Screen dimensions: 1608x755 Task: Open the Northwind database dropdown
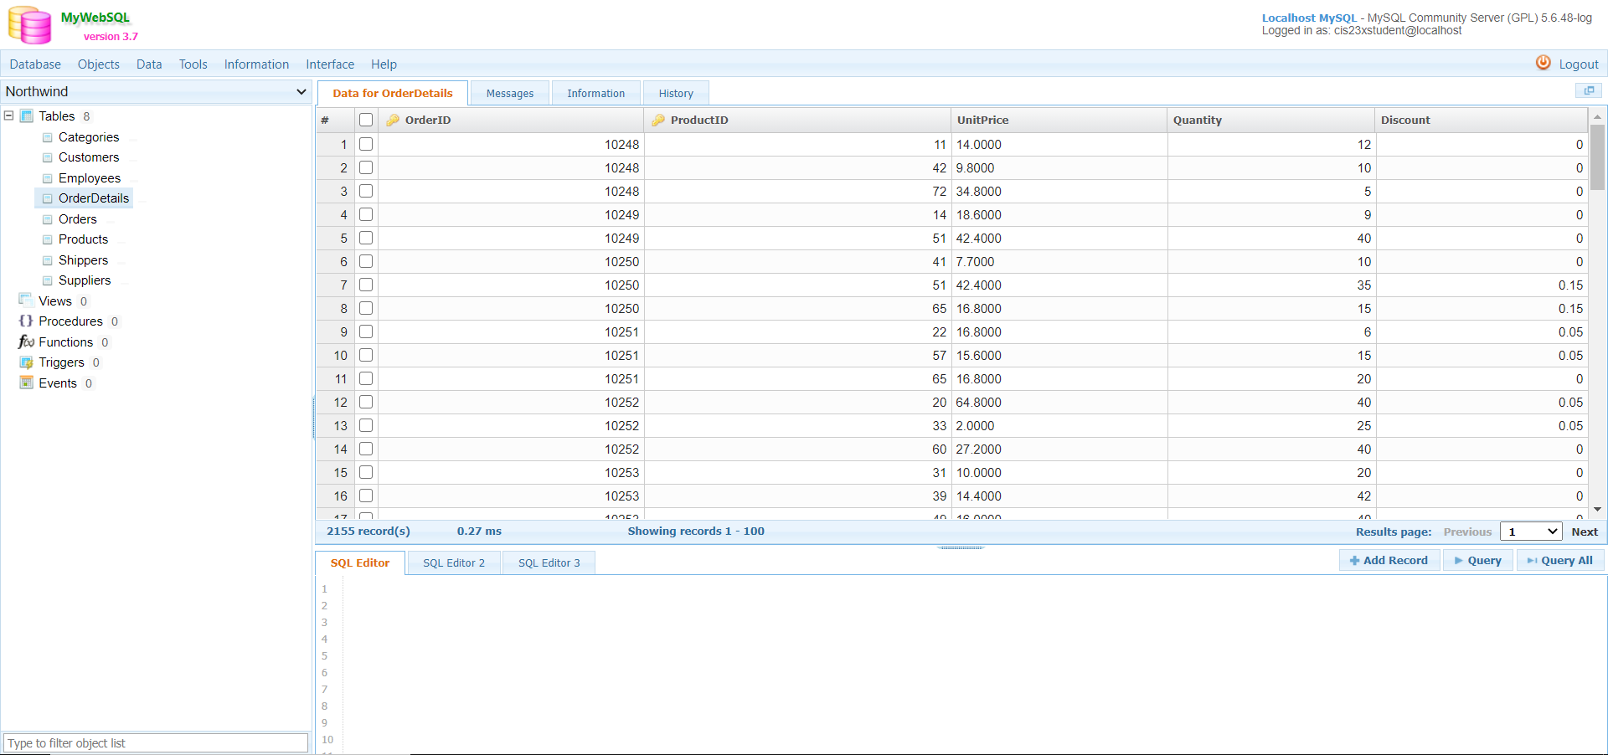pyautogui.click(x=157, y=91)
